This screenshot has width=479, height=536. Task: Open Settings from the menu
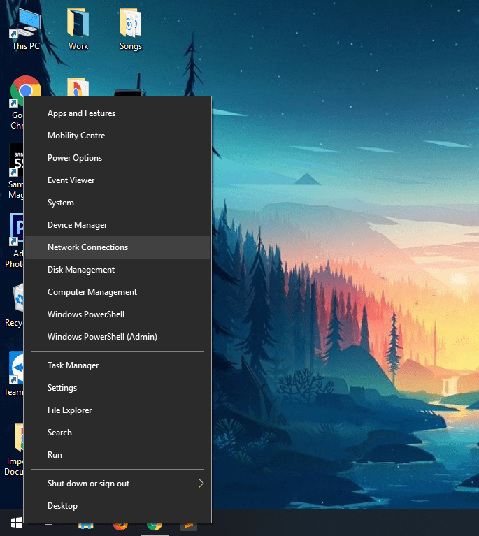[117, 388]
